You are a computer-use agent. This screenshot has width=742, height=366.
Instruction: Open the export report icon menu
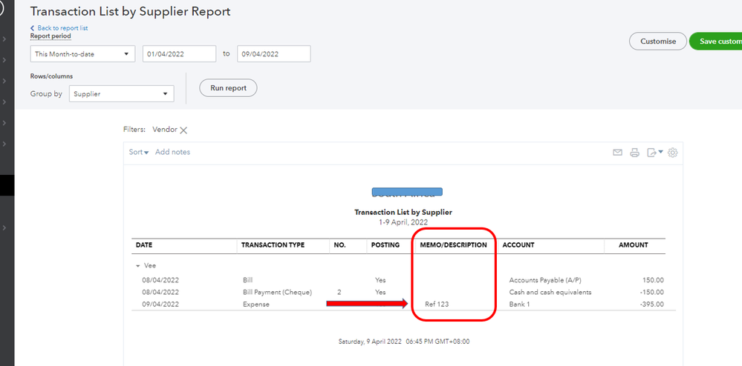point(654,153)
